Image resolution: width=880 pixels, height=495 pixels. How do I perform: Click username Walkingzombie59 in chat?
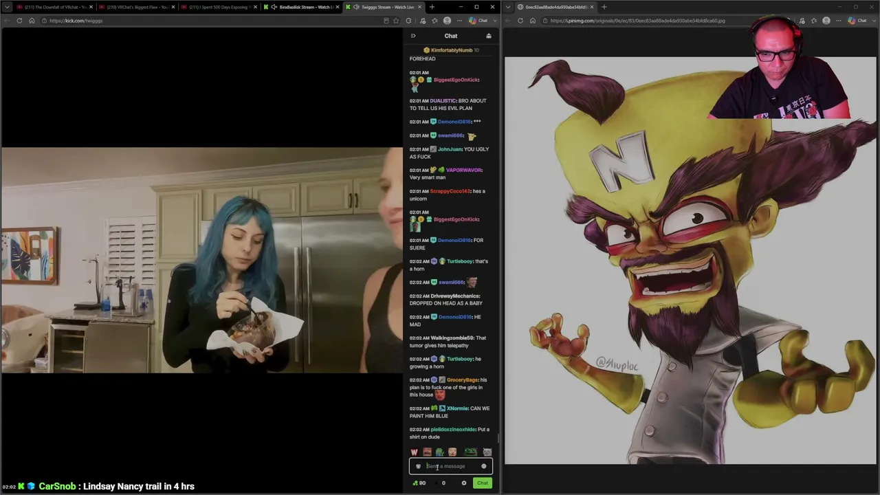[452, 338]
